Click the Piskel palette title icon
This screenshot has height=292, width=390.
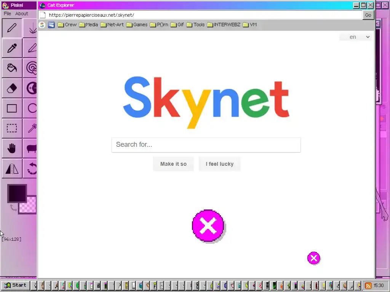click(5, 5)
